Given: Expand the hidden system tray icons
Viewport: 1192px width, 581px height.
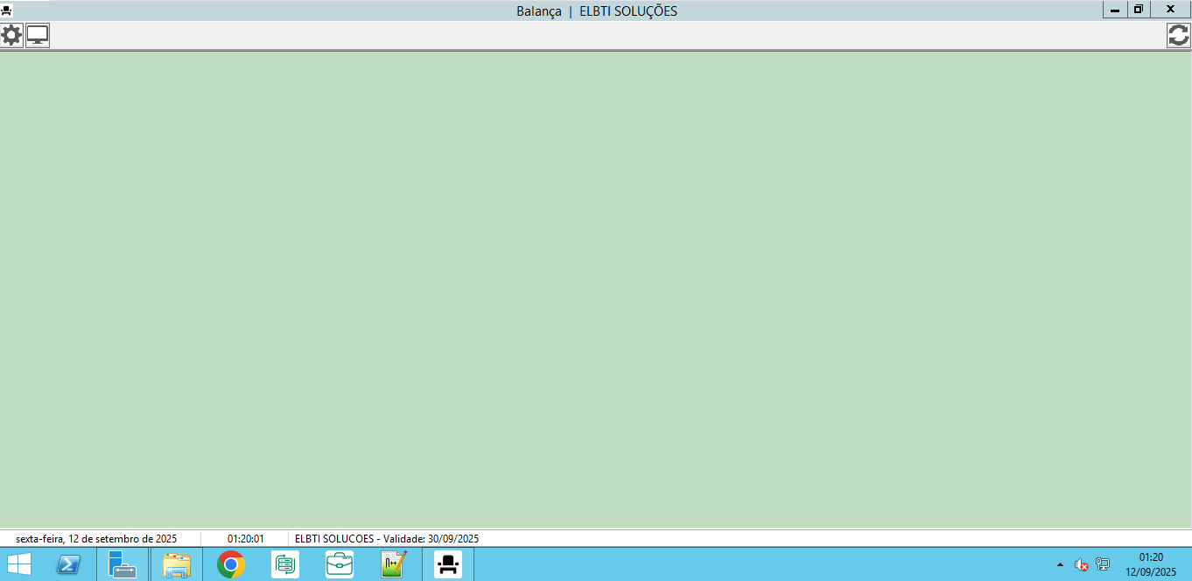Looking at the screenshot, I should 1061,564.
